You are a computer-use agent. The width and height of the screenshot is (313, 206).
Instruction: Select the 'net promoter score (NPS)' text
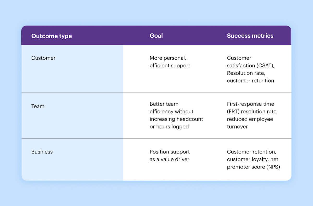click(253, 163)
